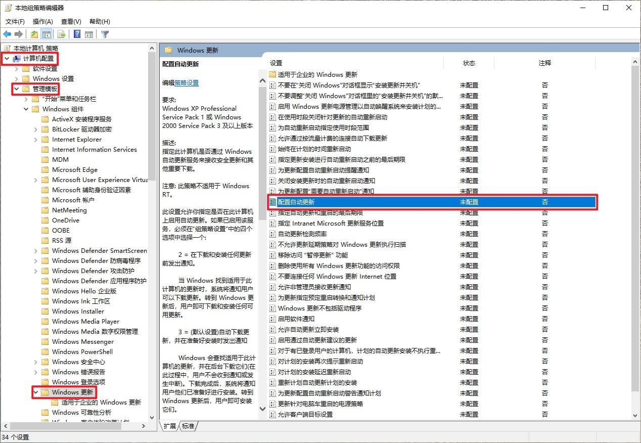Click the Back arrow toolbar icon
Viewport: 641px width, 443px height.
click(7, 34)
